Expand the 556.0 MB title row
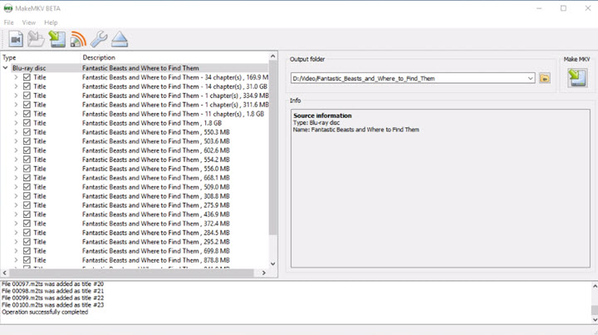This screenshot has height=335, width=598. [x=16, y=169]
